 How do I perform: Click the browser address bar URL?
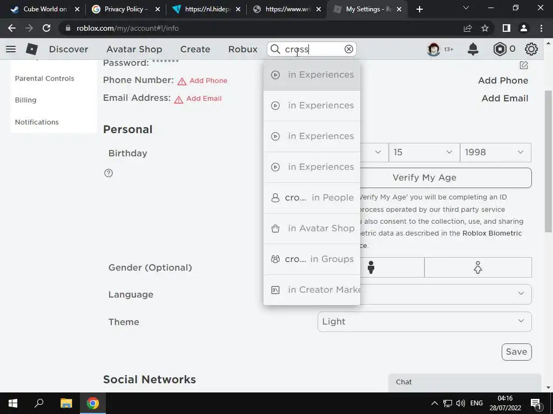pyautogui.click(x=127, y=28)
